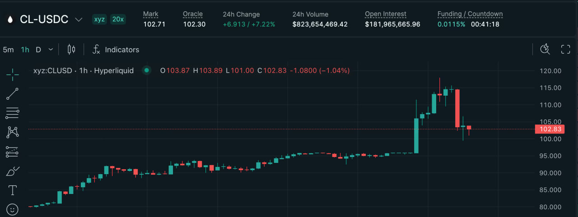
Task: Expand the CL-USDC pair selector chevron
Action: (x=79, y=19)
